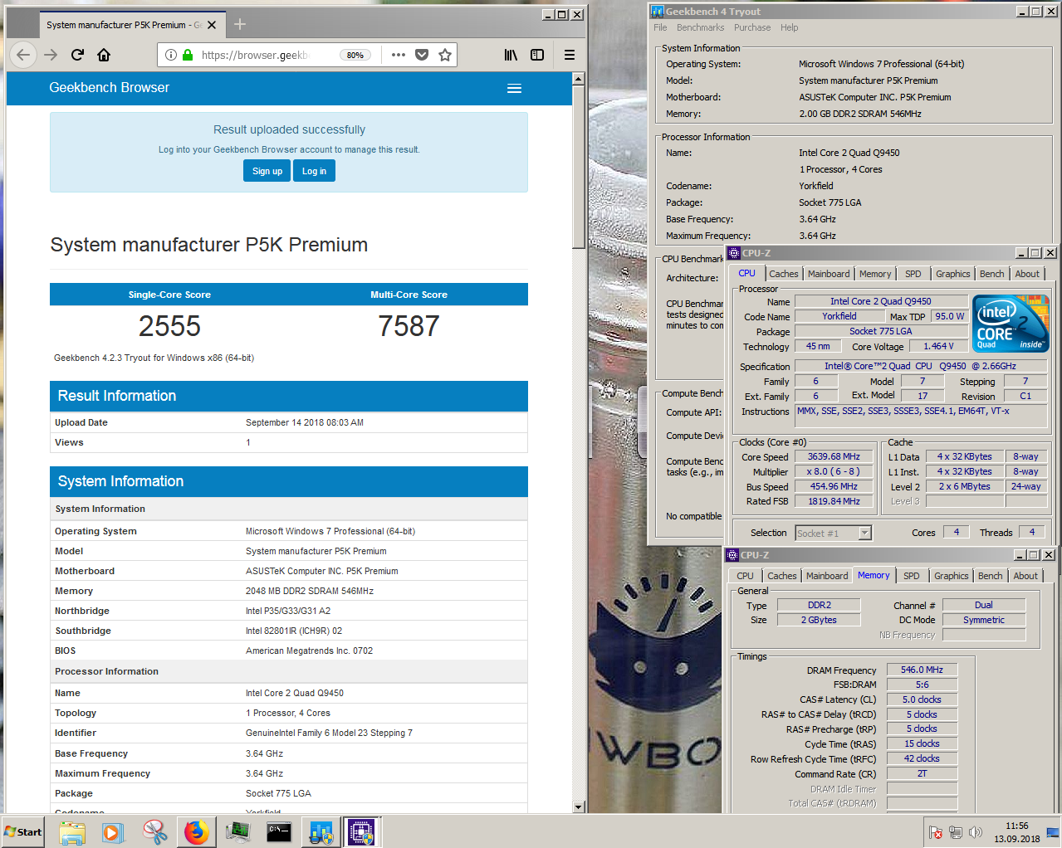1062x848 pixels.
Task: Bookmark this page with the star
Action: pos(445,55)
